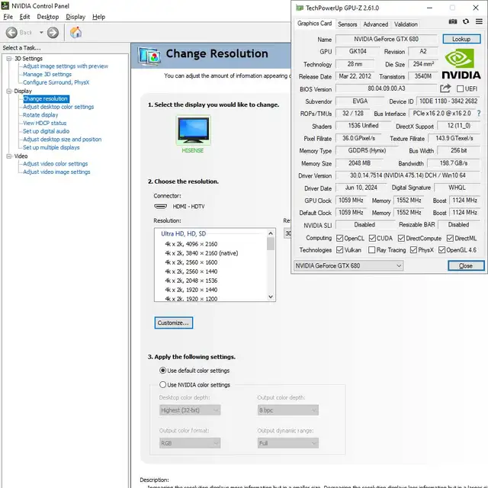Switch to the Validation tab
Screen dimensions: 488x488
click(x=406, y=24)
